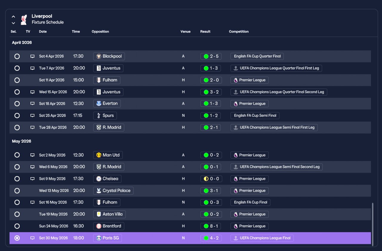Select radio button for Sat 16 May Fulham final
The width and height of the screenshot is (382, 251).
17,202
